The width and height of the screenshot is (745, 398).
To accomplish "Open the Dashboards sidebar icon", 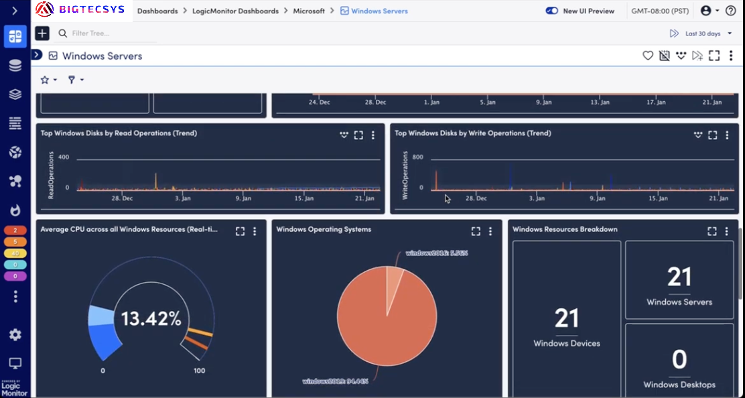I will (x=15, y=37).
